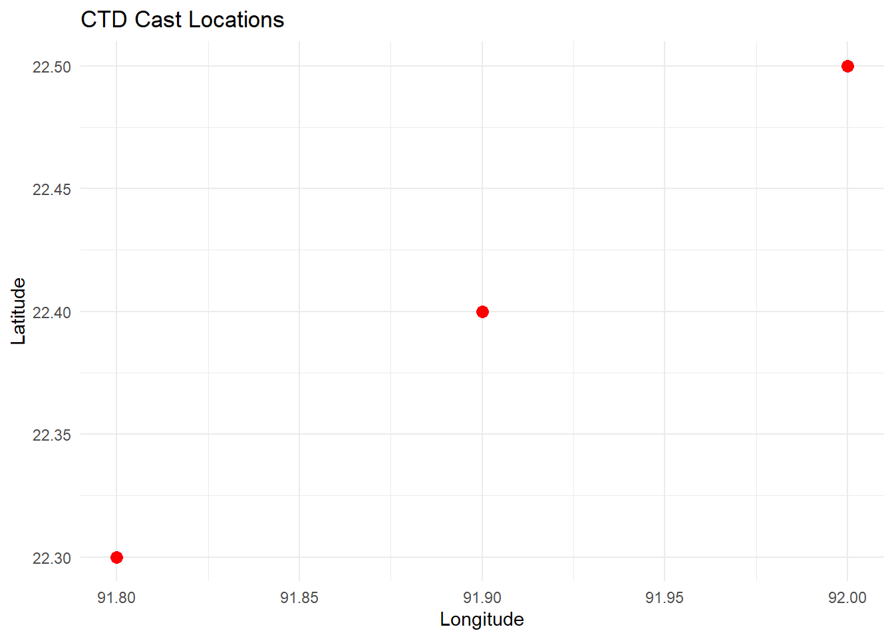Screen dimensions: 894x639
Task: Click the 'CTD Cast Locations' plot title
Action: (182, 20)
